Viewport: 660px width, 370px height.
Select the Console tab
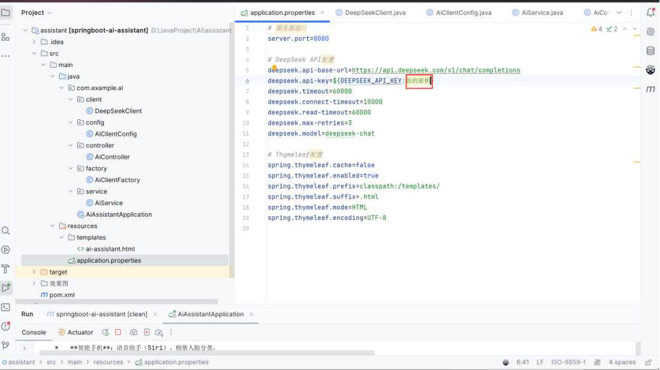[34, 332]
